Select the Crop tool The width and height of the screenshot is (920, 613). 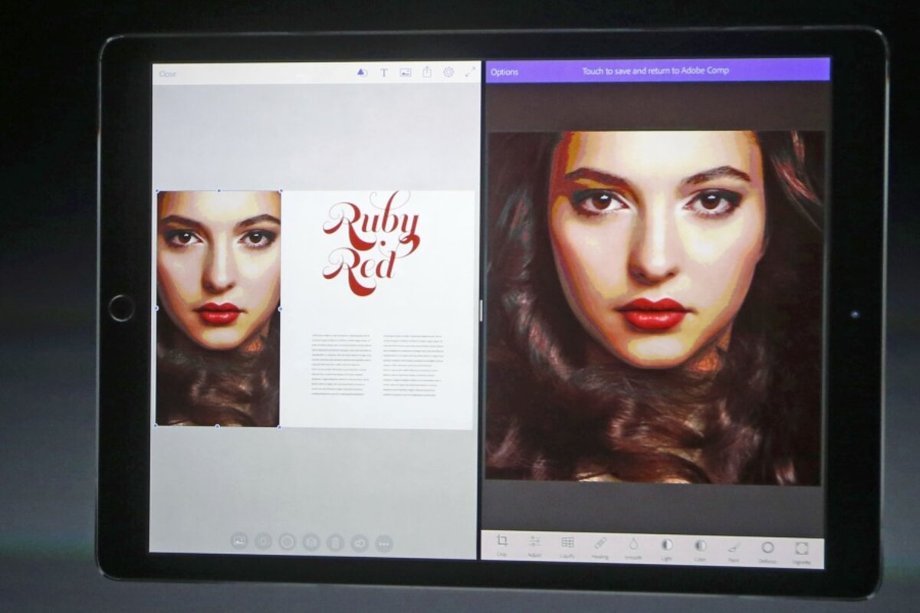click(501, 543)
